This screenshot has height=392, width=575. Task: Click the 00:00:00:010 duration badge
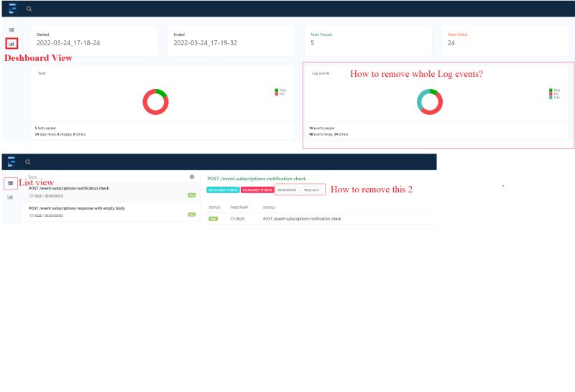click(x=287, y=190)
